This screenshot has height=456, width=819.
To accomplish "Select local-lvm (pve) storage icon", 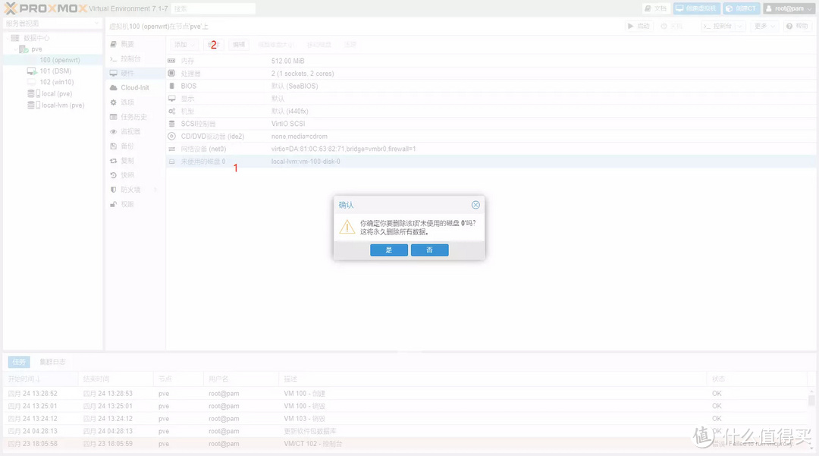I will pyautogui.click(x=33, y=105).
